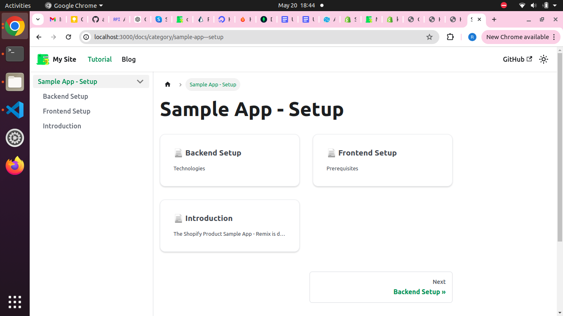Open the Chrome profile avatar
Image resolution: width=563 pixels, height=316 pixels.
pos(472,37)
